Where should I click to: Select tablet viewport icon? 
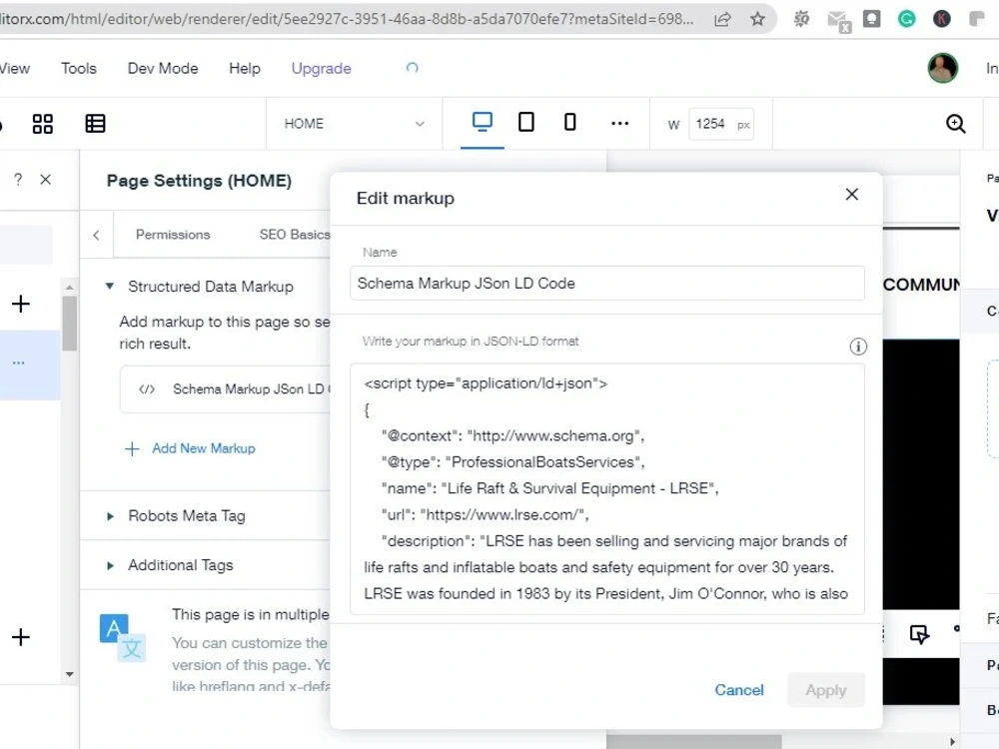click(526, 122)
